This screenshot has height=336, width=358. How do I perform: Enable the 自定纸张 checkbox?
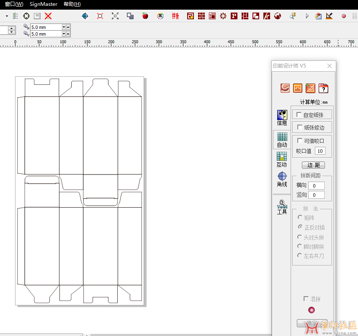[x=299, y=115]
